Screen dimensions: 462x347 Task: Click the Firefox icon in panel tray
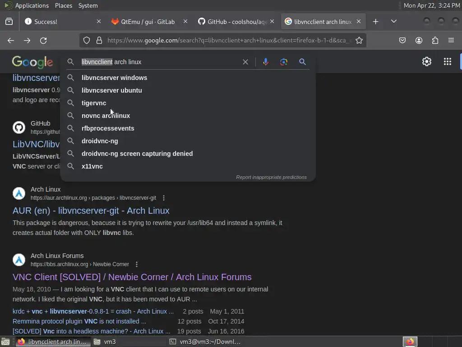pos(410,342)
